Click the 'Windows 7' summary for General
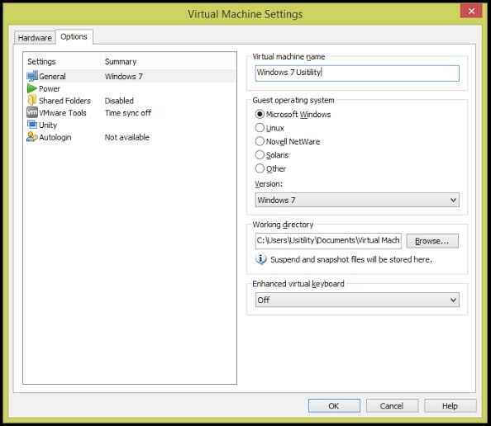Viewport: 491px width, 426px height. [124, 76]
